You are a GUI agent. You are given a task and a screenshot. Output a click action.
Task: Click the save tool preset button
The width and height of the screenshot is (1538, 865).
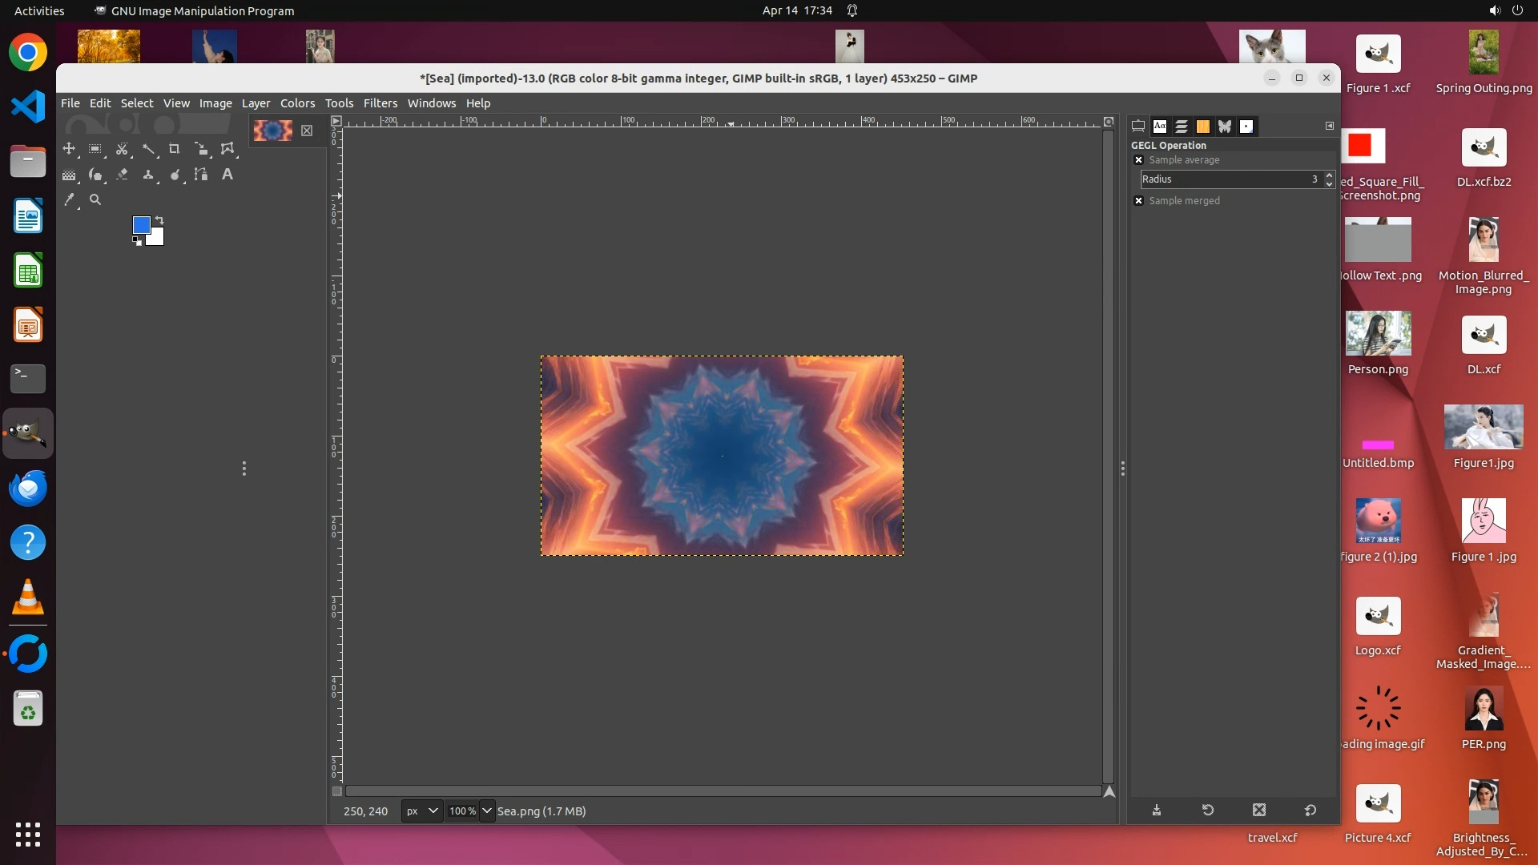[x=1157, y=811]
